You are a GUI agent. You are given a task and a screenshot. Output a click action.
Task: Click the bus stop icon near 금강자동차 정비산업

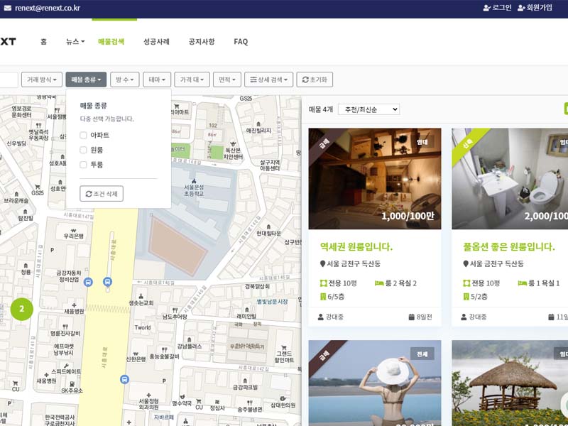pos(88,282)
